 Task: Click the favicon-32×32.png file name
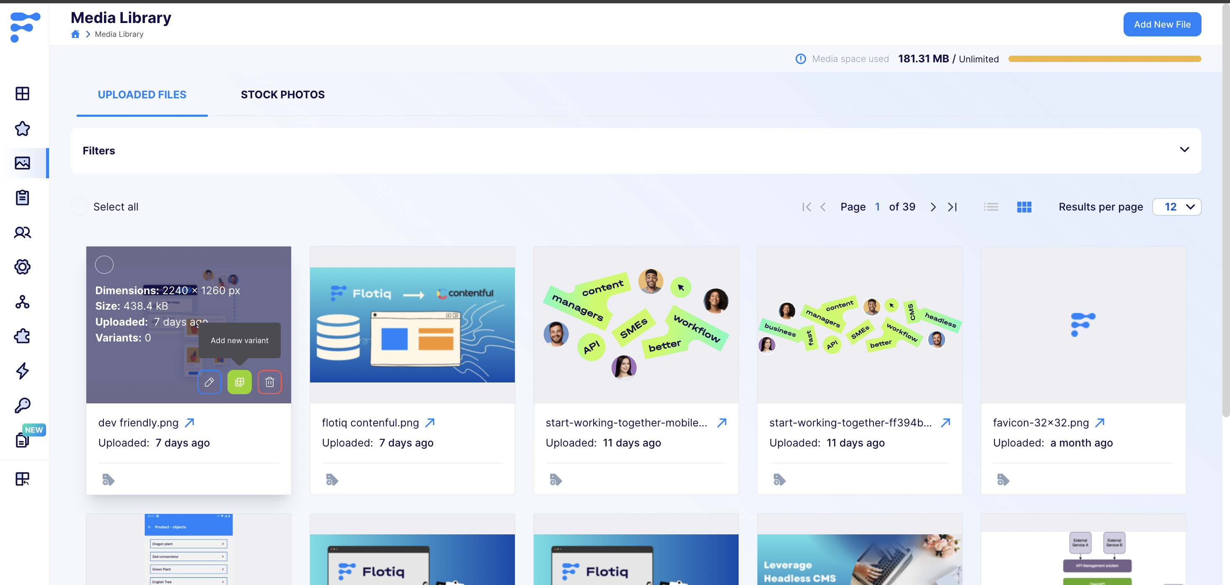click(1041, 423)
